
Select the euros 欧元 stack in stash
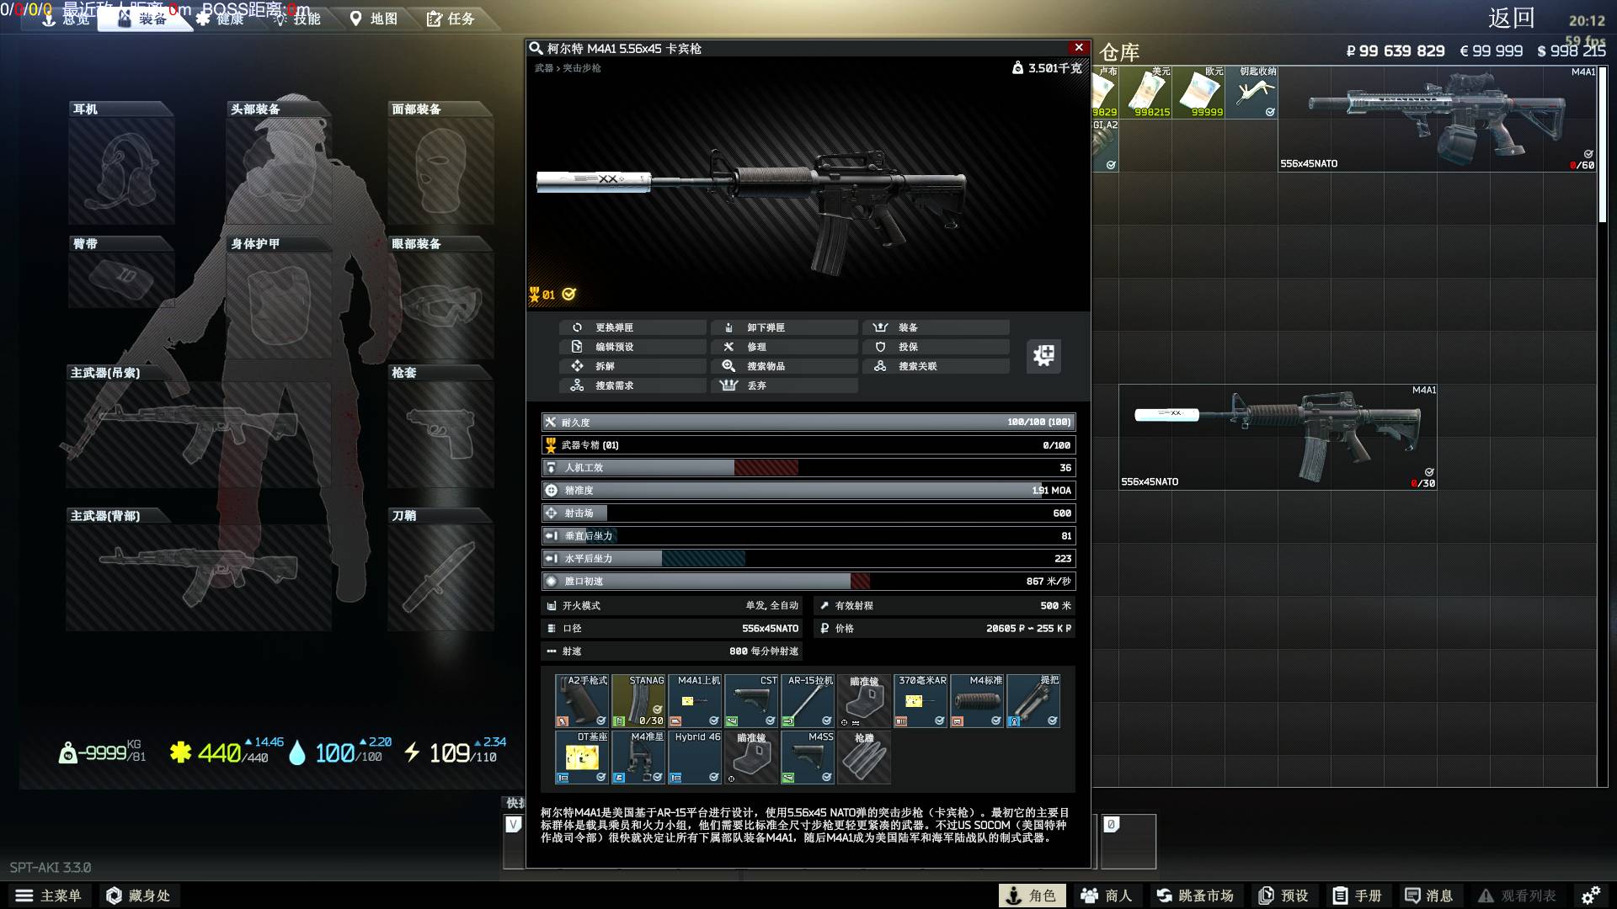[x=1198, y=92]
